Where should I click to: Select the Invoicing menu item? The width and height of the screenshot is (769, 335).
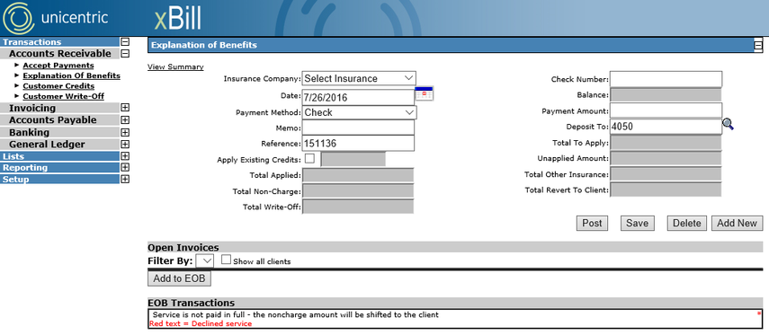coord(60,108)
